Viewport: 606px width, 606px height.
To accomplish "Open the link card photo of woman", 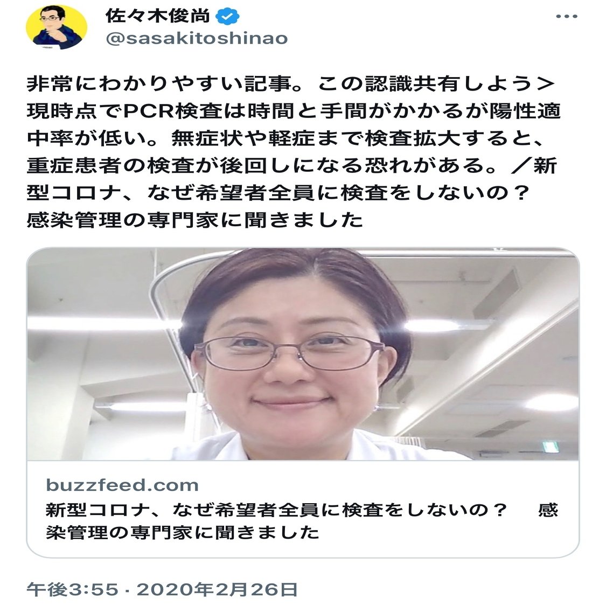I will [303, 354].
